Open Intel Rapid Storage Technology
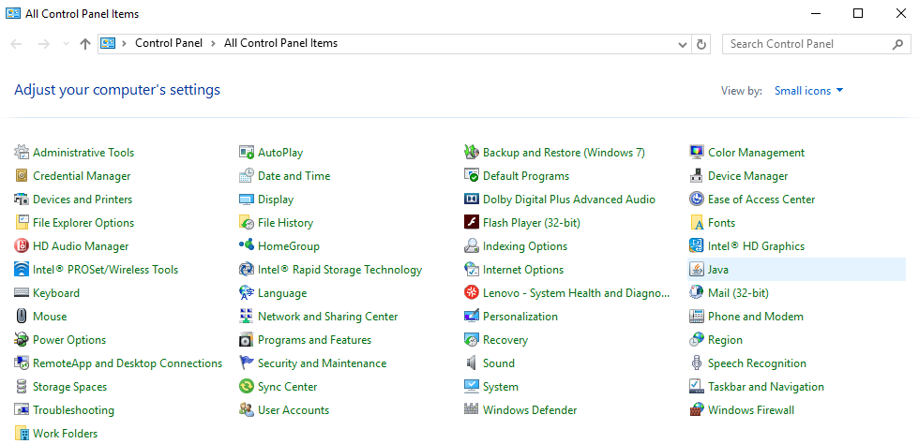919x444 pixels. pyautogui.click(x=339, y=270)
